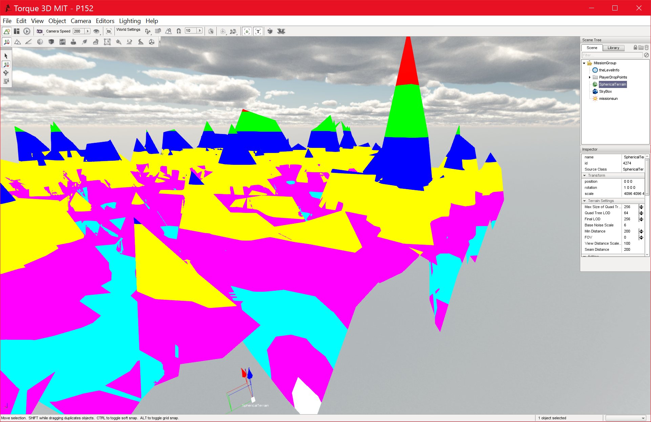This screenshot has height=422, width=651.
Task: Open the World Editor button
Action: click(x=6, y=31)
